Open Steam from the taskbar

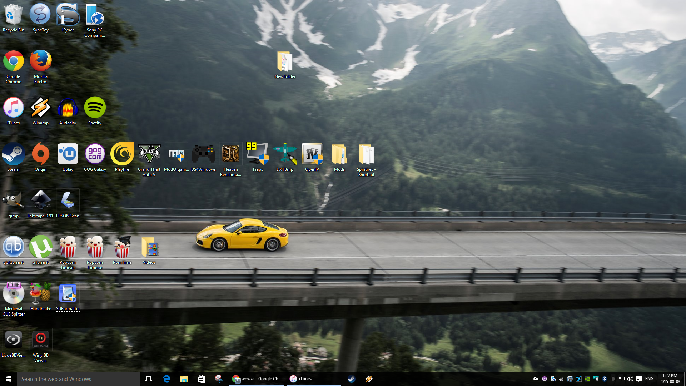pos(352,379)
